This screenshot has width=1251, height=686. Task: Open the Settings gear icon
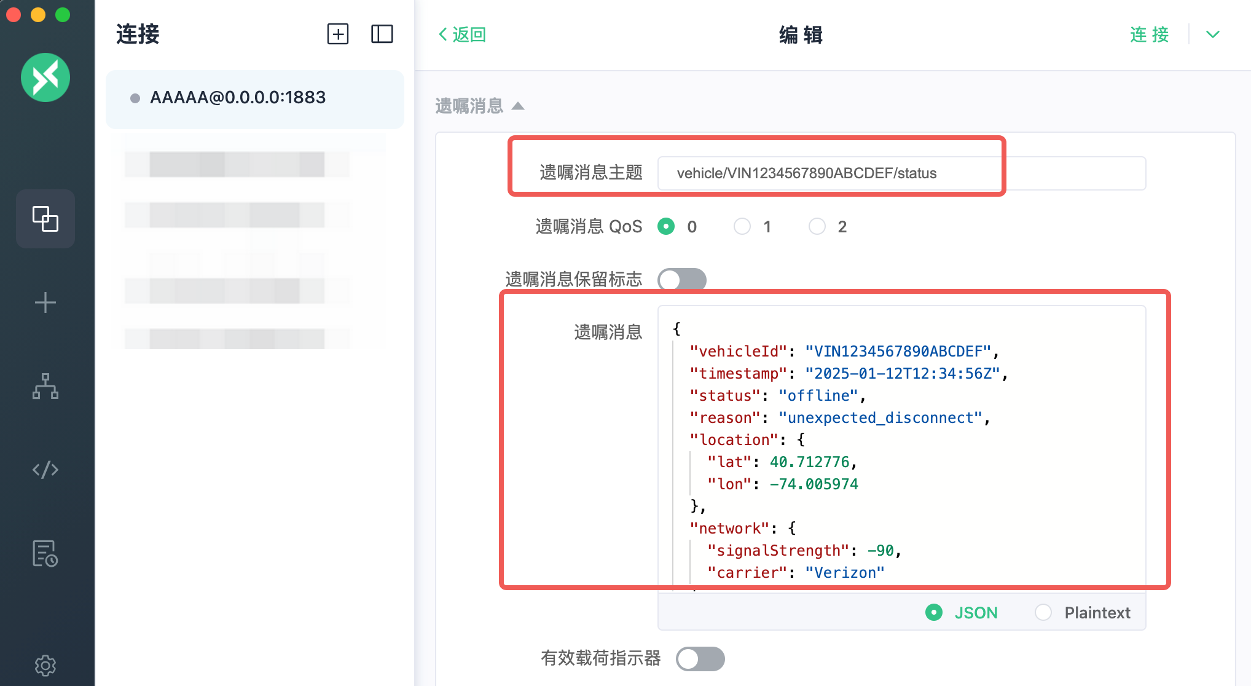(x=45, y=665)
